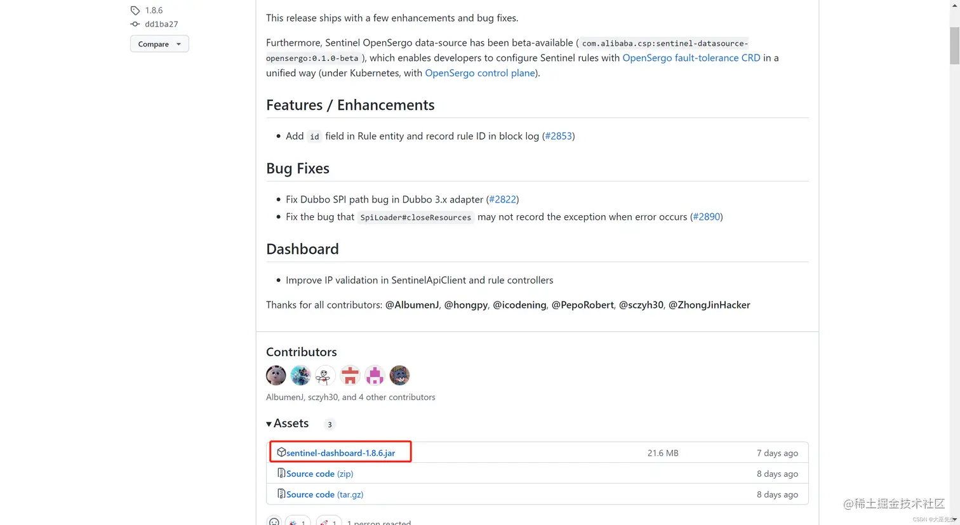Open the OpenSergo control plane link
960x525 pixels.
coord(480,73)
